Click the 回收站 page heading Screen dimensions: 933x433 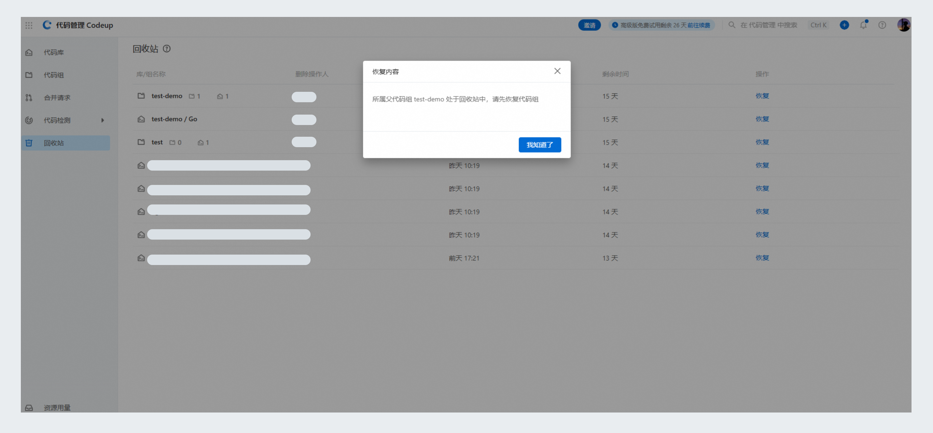pyautogui.click(x=145, y=49)
